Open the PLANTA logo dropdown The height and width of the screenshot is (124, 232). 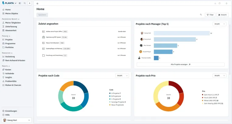click(9, 3)
